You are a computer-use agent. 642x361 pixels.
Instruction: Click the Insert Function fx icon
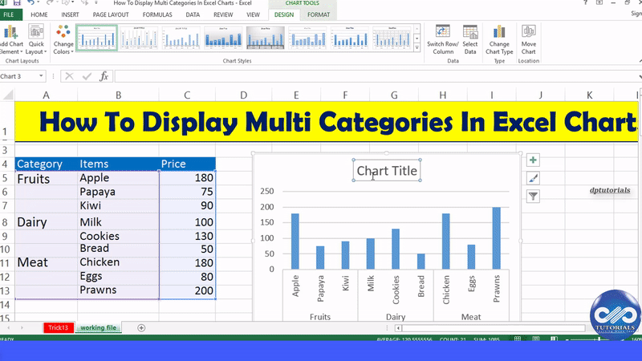tap(104, 76)
